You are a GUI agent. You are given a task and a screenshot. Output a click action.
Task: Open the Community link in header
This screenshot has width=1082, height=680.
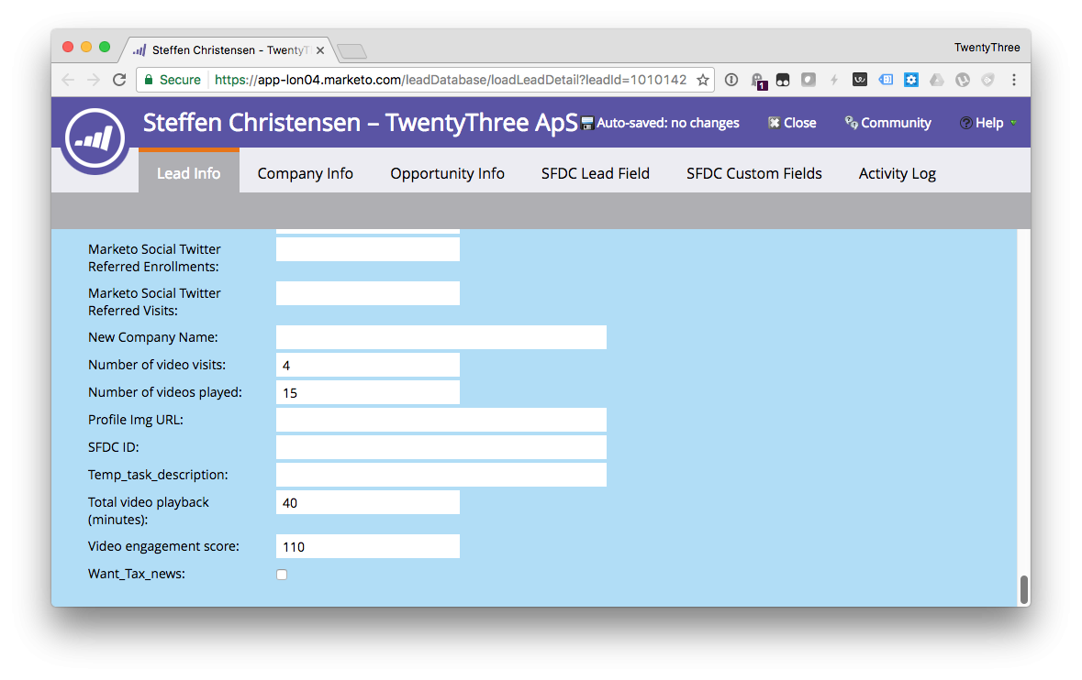click(888, 123)
